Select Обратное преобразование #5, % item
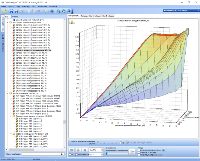The height and width of the screenshot is (161, 200). [x=31, y=80]
